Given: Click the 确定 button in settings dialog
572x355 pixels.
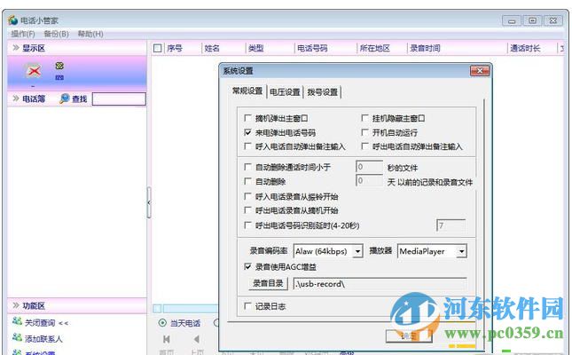Looking at the screenshot, I should 409,336.
